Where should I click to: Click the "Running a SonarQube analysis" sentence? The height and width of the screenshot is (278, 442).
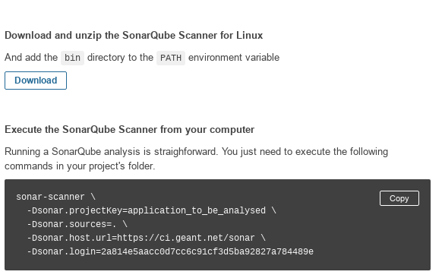pos(112,152)
